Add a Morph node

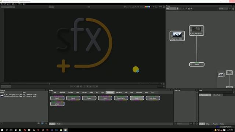pos(73,98)
